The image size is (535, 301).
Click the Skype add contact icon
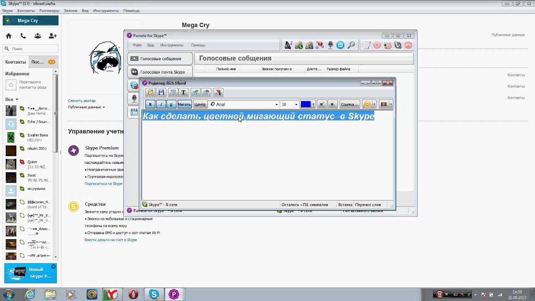point(53,36)
